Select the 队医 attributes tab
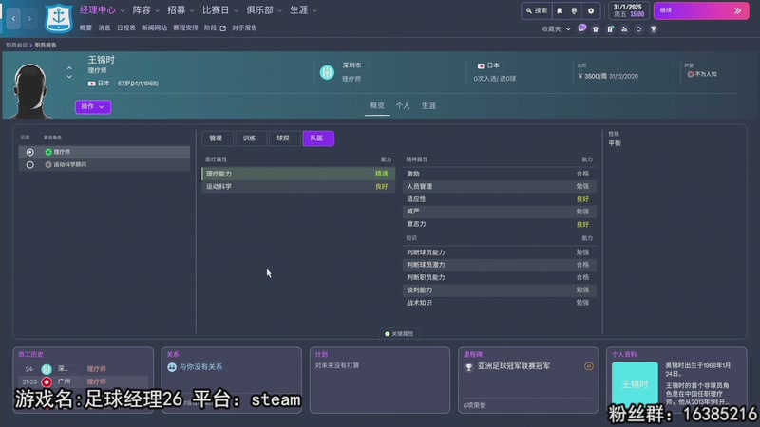 [x=318, y=139]
